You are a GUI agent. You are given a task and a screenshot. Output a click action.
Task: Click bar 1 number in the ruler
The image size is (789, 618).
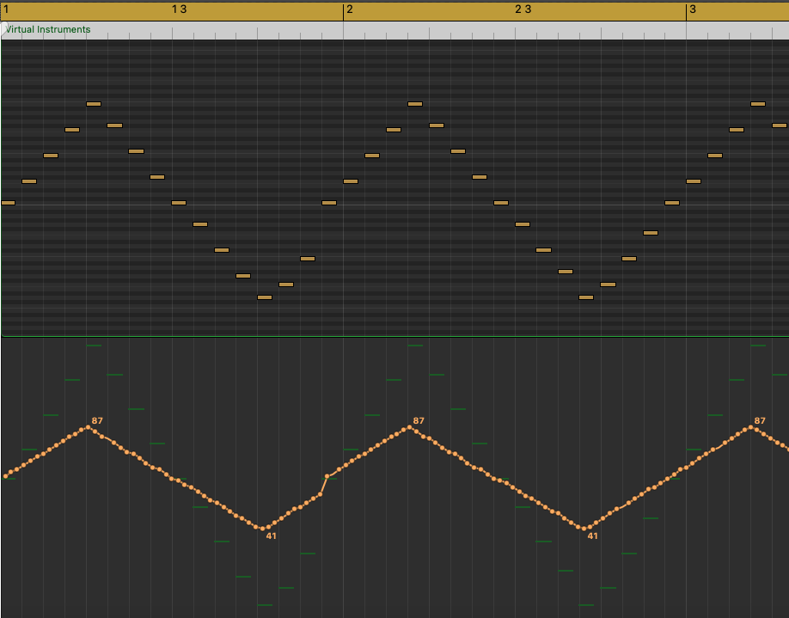click(6, 9)
